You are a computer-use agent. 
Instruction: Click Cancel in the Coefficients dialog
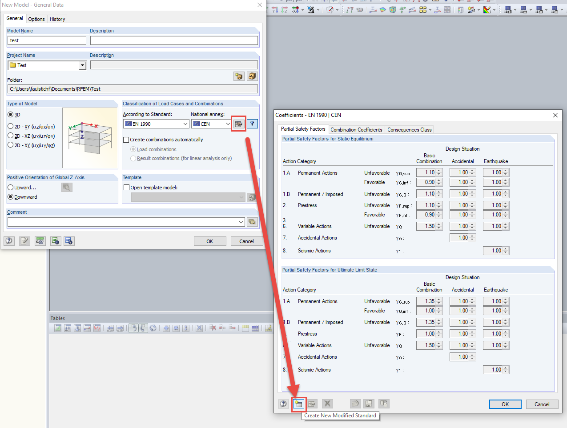click(542, 404)
